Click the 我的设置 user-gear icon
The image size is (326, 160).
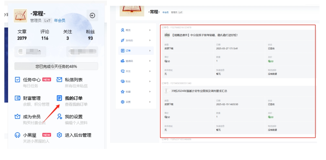(59, 117)
